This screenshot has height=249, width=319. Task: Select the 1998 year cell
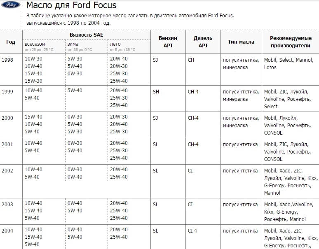point(7,60)
